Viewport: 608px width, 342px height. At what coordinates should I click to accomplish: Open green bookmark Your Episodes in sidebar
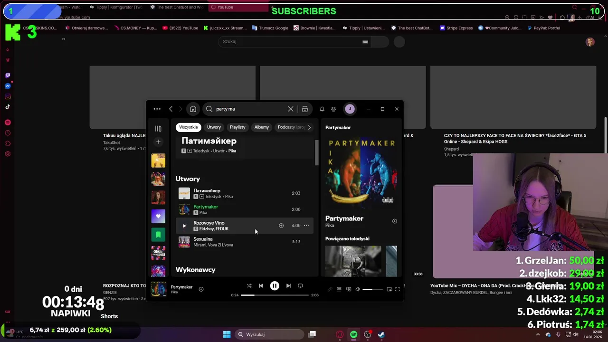[158, 234]
